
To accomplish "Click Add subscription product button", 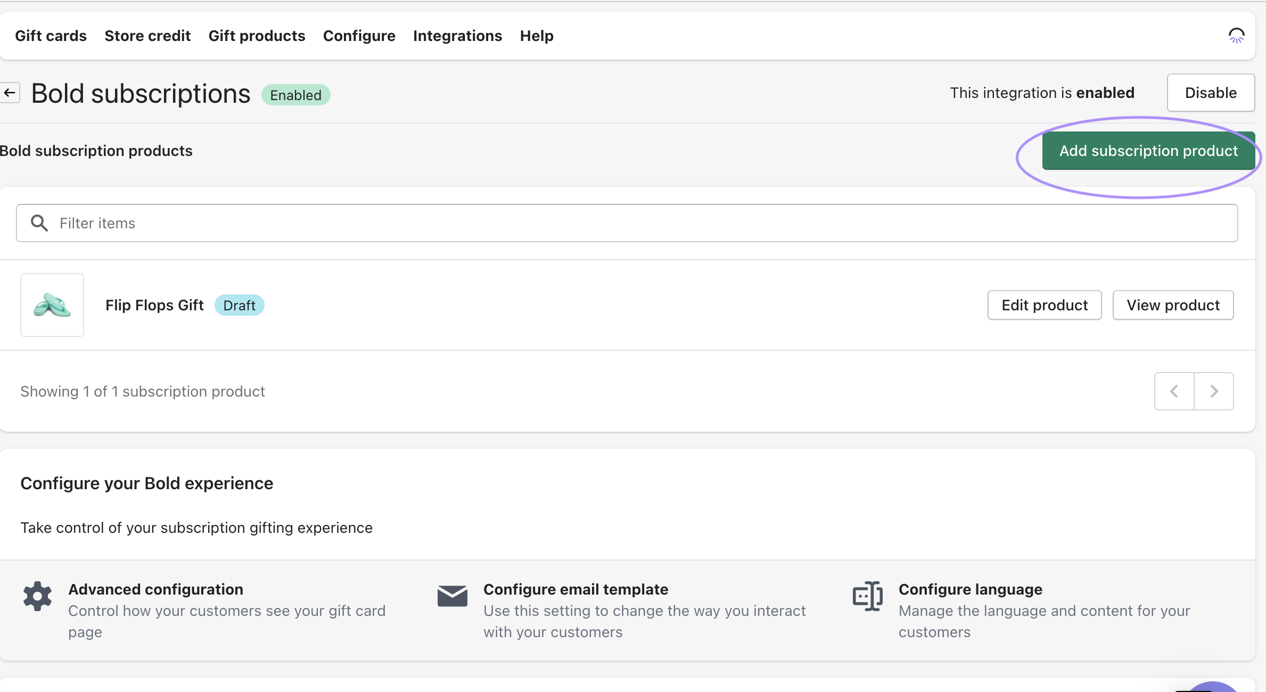I will tap(1148, 151).
